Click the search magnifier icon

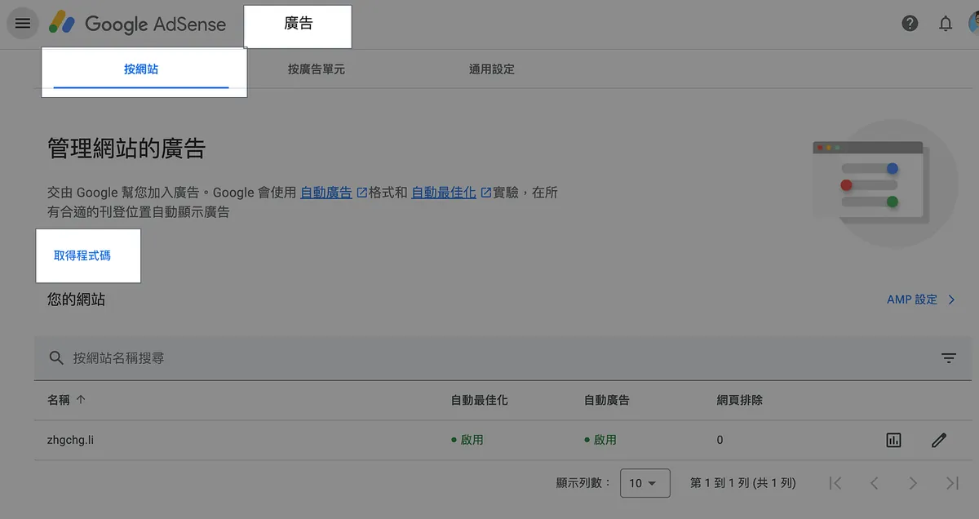pyautogui.click(x=56, y=358)
